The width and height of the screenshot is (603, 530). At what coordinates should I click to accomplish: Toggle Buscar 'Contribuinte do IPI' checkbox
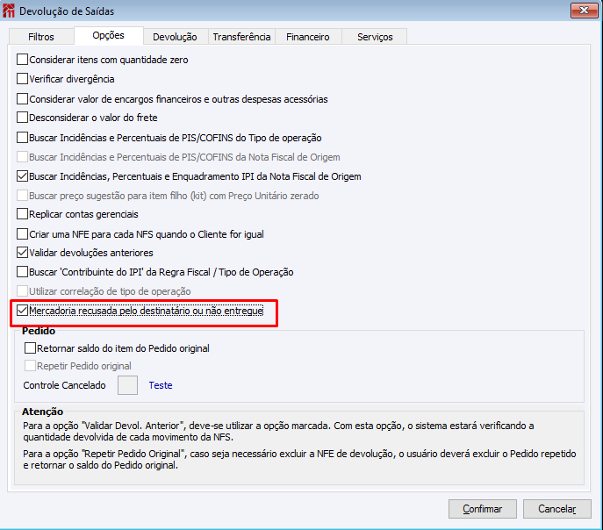pos(22,272)
